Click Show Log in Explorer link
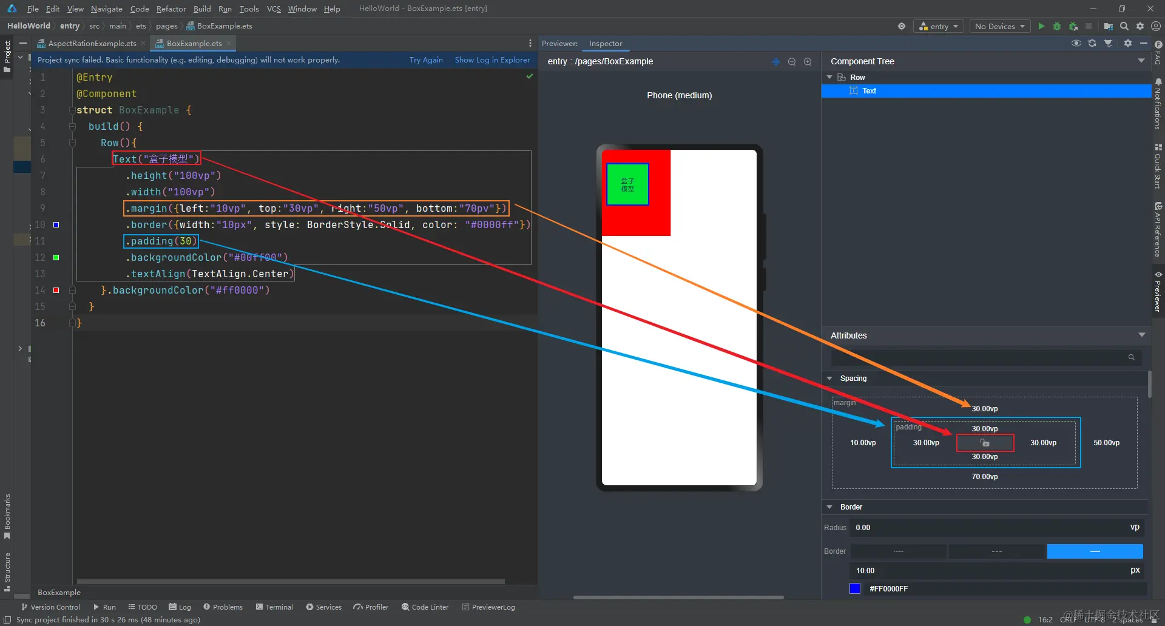The image size is (1165, 626). pyautogui.click(x=492, y=59)
